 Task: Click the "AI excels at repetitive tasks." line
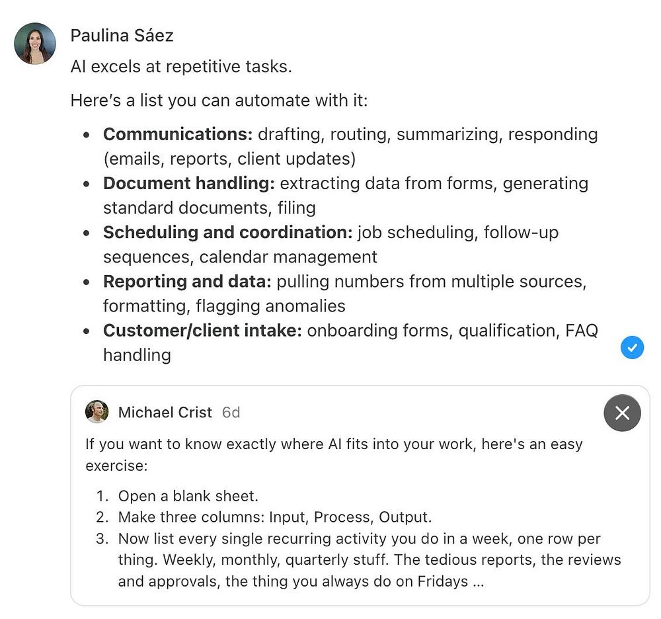(x=181, y=67)
